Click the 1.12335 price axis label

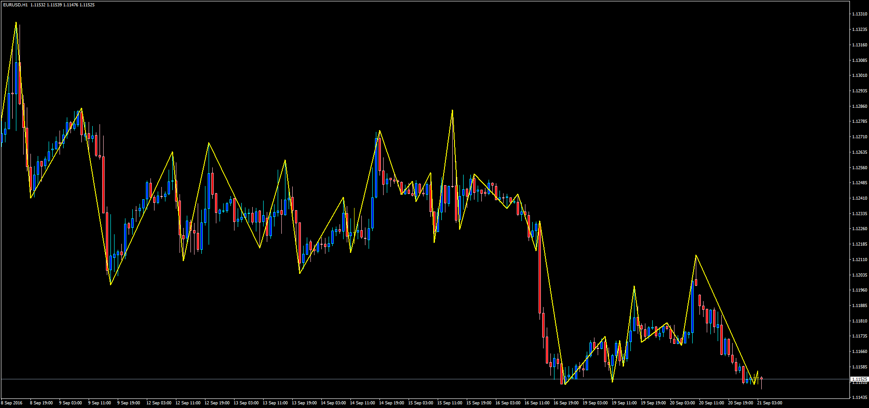[x=860, y=214]
